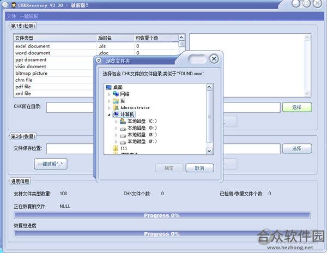Click the folder tree scrollbar thumb

point(209,116)
